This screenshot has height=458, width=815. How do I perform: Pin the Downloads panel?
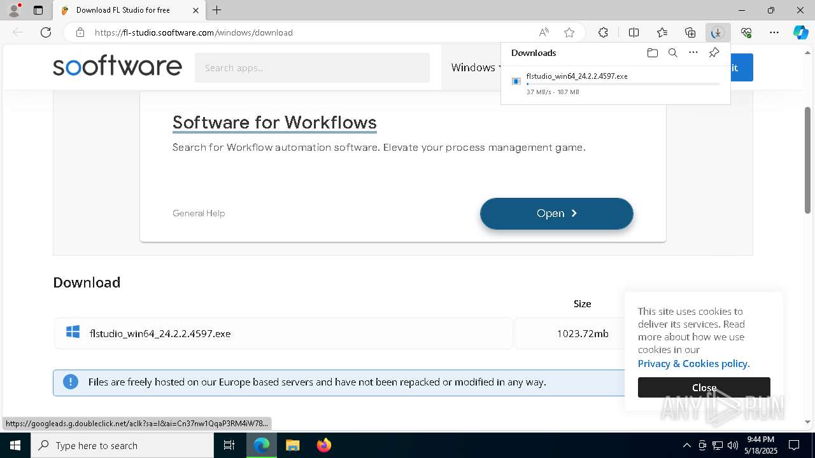[x=714, y=53]
